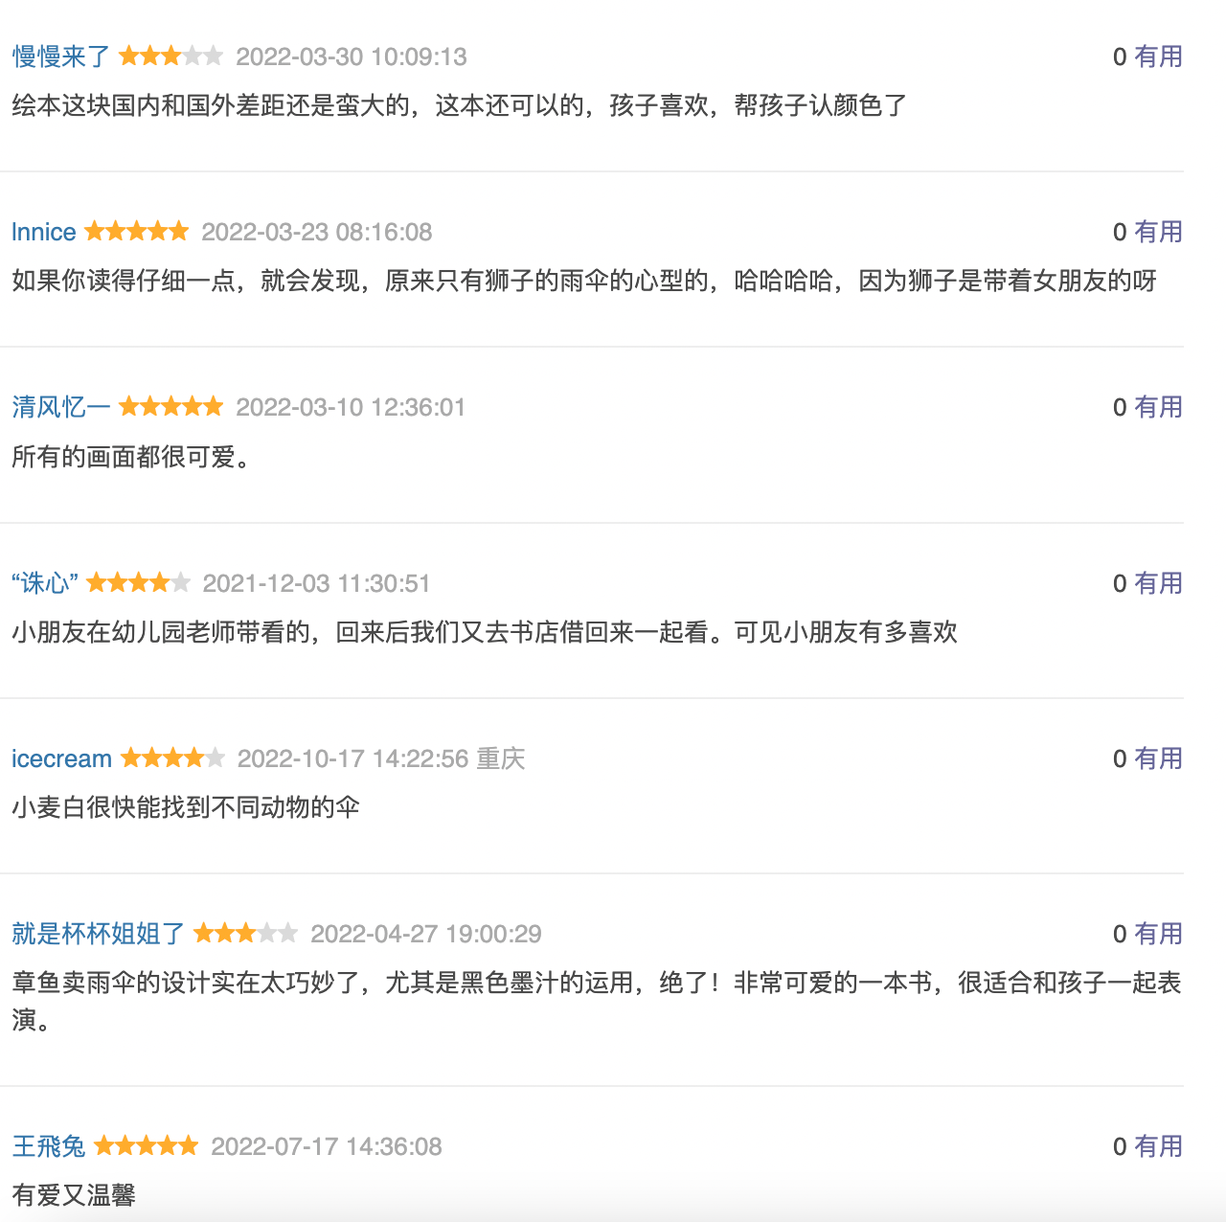This screenshot has height=1222, width=1226.
Task: View 王飛兔's user profile
Action: [49, 1146]
